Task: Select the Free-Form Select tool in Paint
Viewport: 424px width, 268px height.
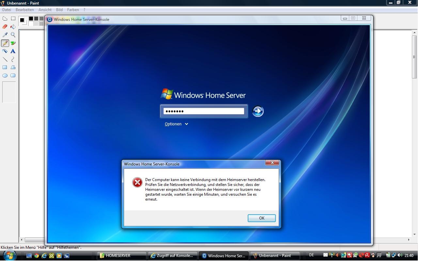Action: pyautogui.click(x=5, y=19)
